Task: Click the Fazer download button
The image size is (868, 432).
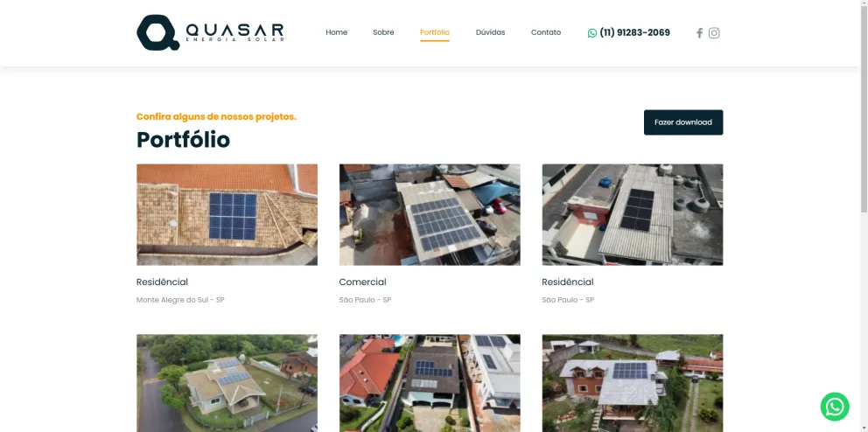Action: tap(683, 122)
